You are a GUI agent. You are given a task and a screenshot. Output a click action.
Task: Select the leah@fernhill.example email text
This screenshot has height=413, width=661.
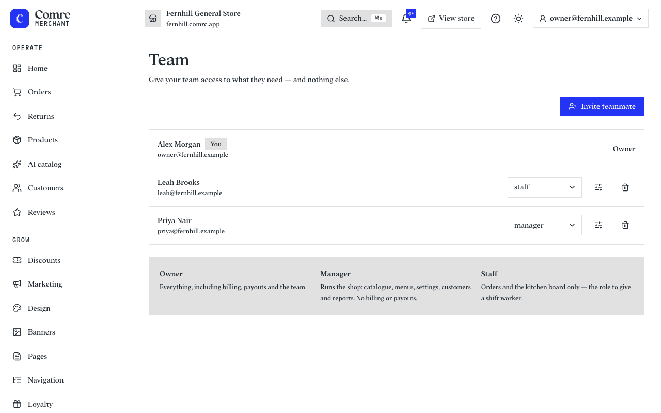[x=190, y=193]
